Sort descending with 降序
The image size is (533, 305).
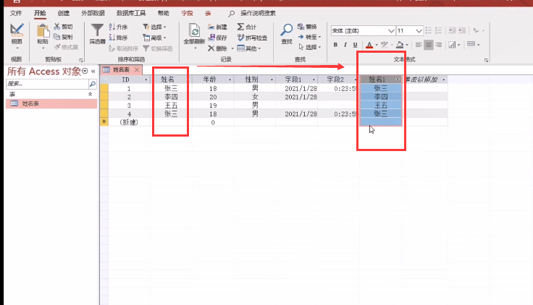118,38
